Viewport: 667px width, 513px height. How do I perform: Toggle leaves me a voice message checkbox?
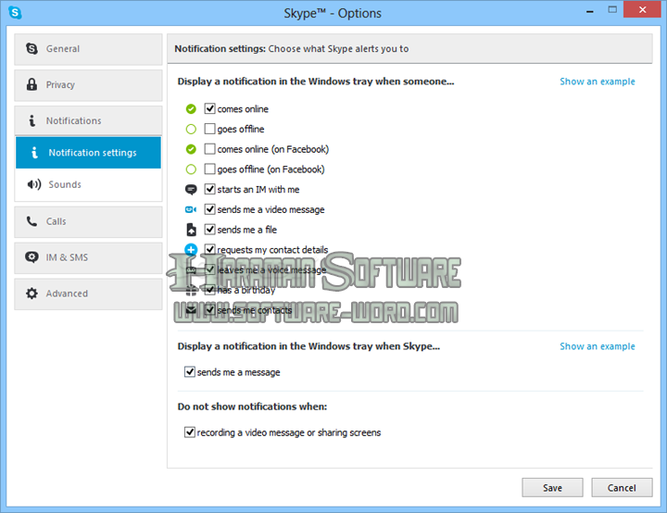pyautogui.click(x=209, y=269)
